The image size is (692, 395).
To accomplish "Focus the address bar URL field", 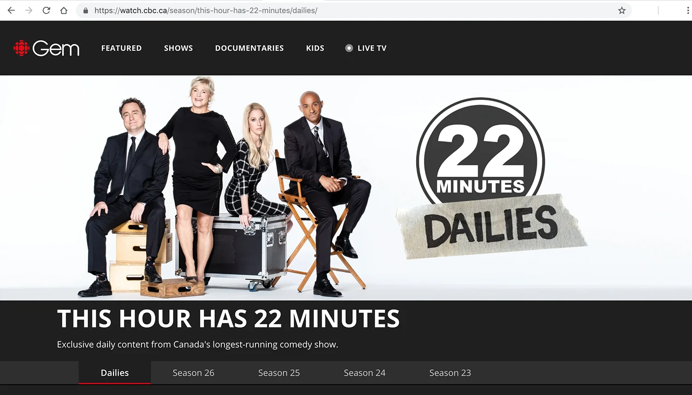I will [353, 10].
